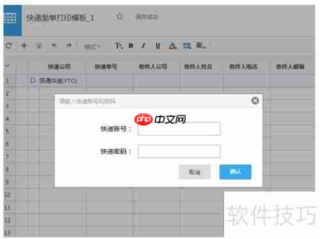Viewport: 320px width, 239px height.
Task: Expand the chevron at the header row's left
Action: coord(8,65)
